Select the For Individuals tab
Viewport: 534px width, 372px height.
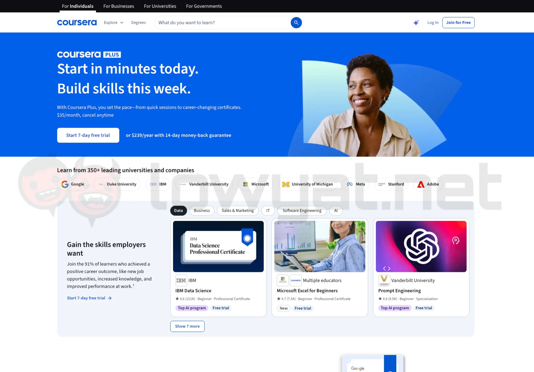(78, 6)
